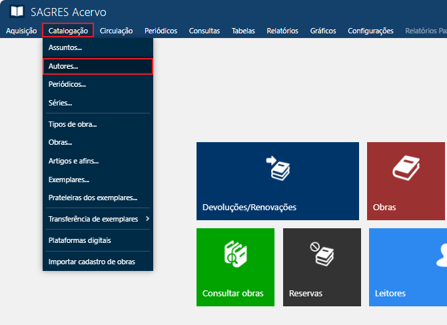Open Plataformas digitais menu entry
This screenshot has height=325, width=447.
tap(80, 240)
